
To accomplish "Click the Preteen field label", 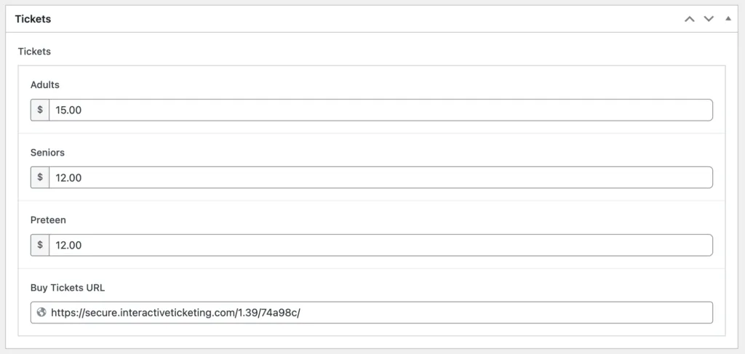I will click(x=48, y=220).
